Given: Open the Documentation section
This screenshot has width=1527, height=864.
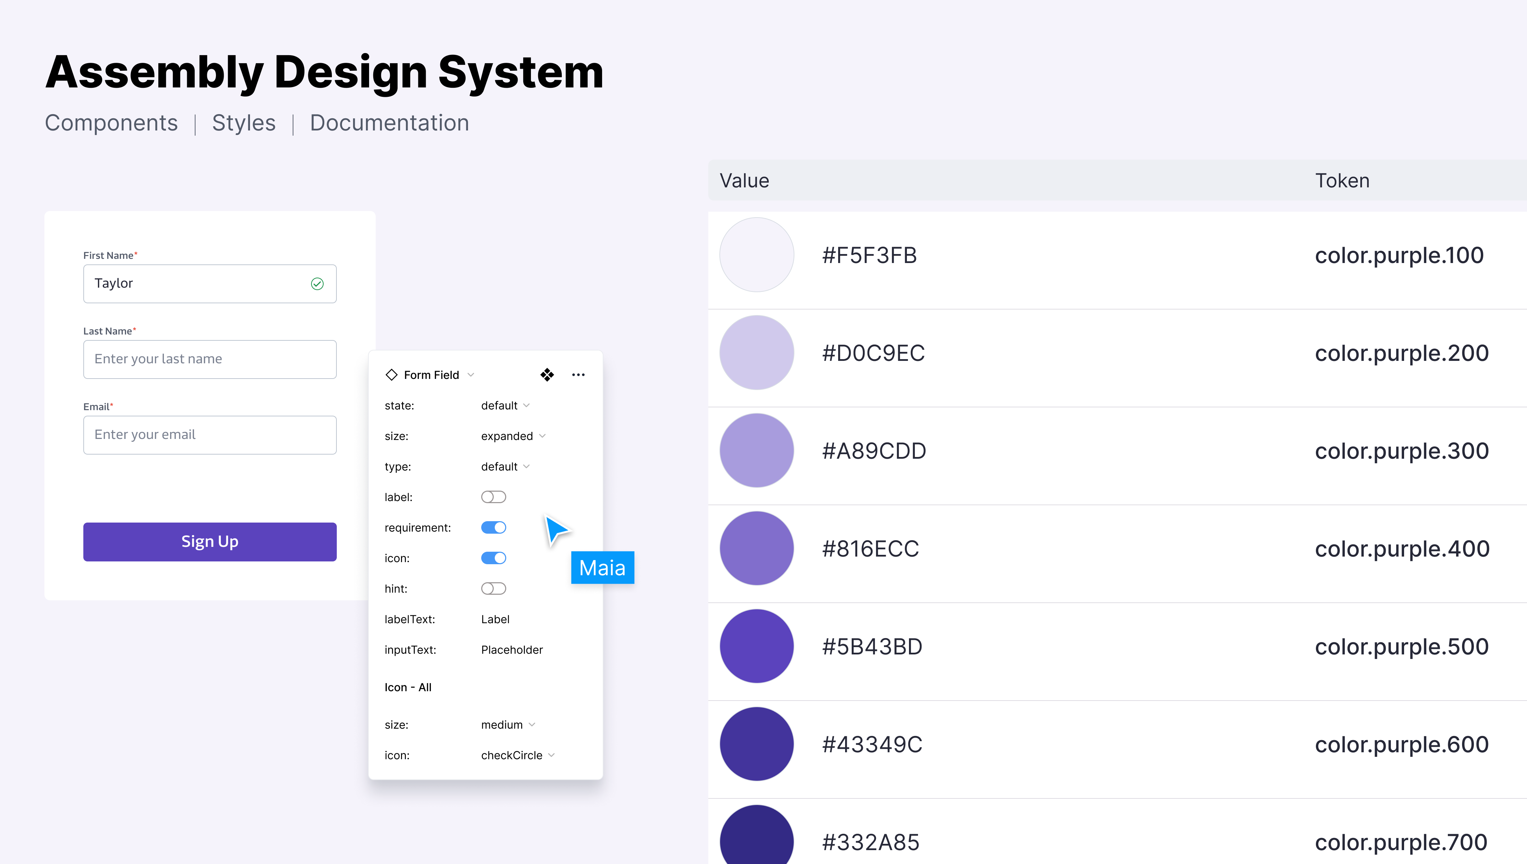Looking at the screenshot, I should [x=390, y=123].
